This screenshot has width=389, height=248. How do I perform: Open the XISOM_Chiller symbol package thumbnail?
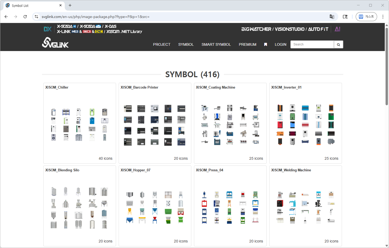(79, 125)
